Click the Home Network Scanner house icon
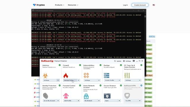 point(86,96)
